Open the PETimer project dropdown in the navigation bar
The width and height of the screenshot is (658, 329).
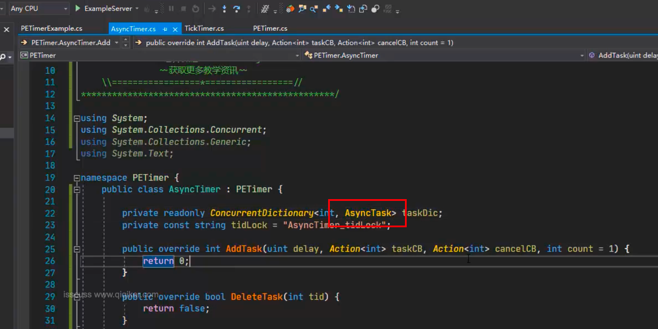tap(160, 55)
